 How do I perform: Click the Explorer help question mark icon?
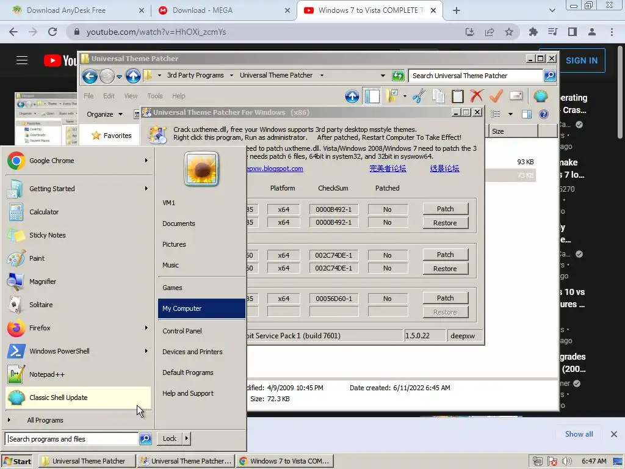point(544,114)
